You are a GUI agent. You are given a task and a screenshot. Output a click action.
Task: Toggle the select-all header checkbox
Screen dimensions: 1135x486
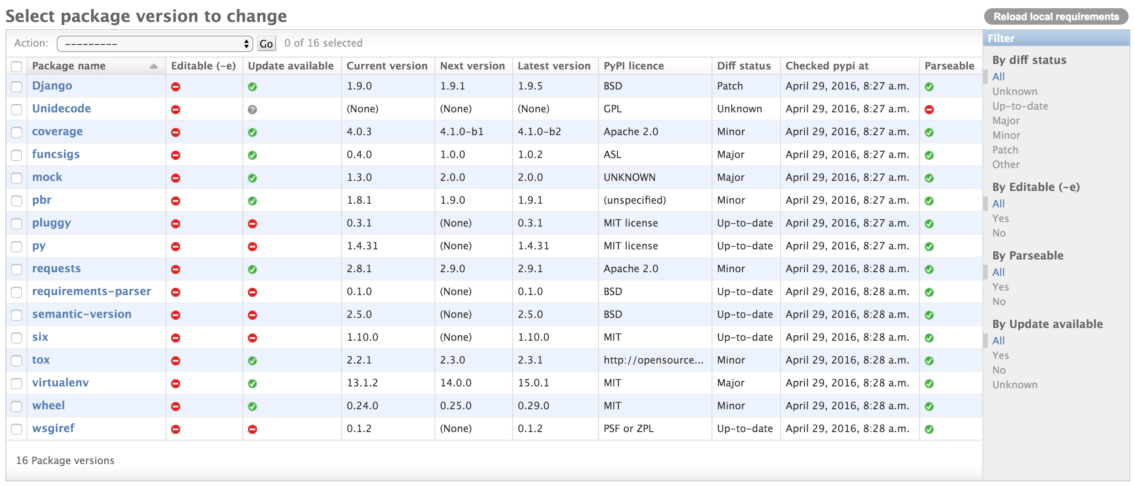(16, 67)
